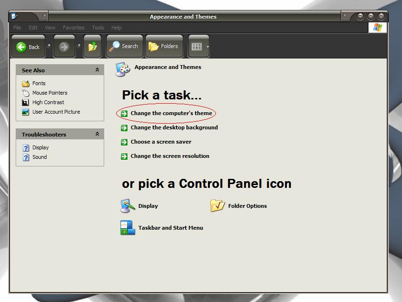Click arrow icon beside computer's theme task

click(124, 113)
